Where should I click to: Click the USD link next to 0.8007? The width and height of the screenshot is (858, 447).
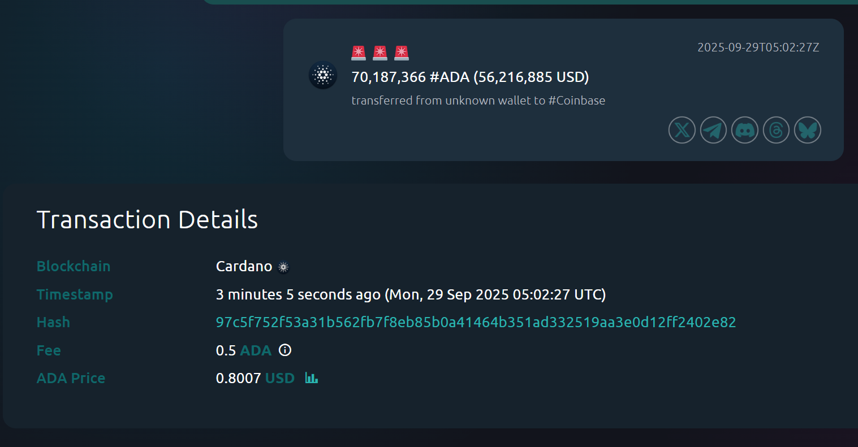[x=279, y=378]
